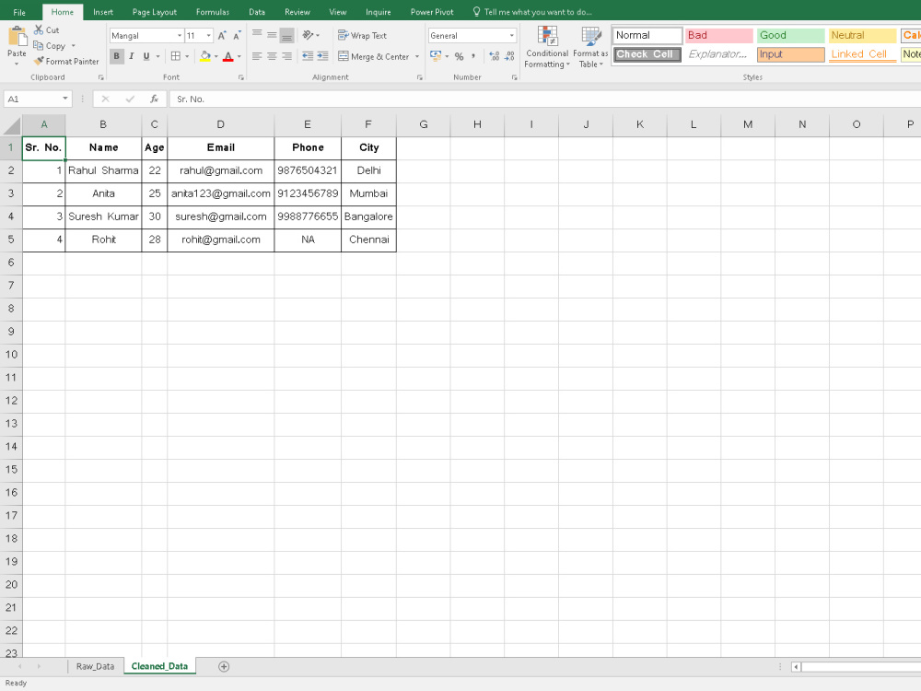Apply the fill color bucket
921x691 pixels.
tap(205, 56)
